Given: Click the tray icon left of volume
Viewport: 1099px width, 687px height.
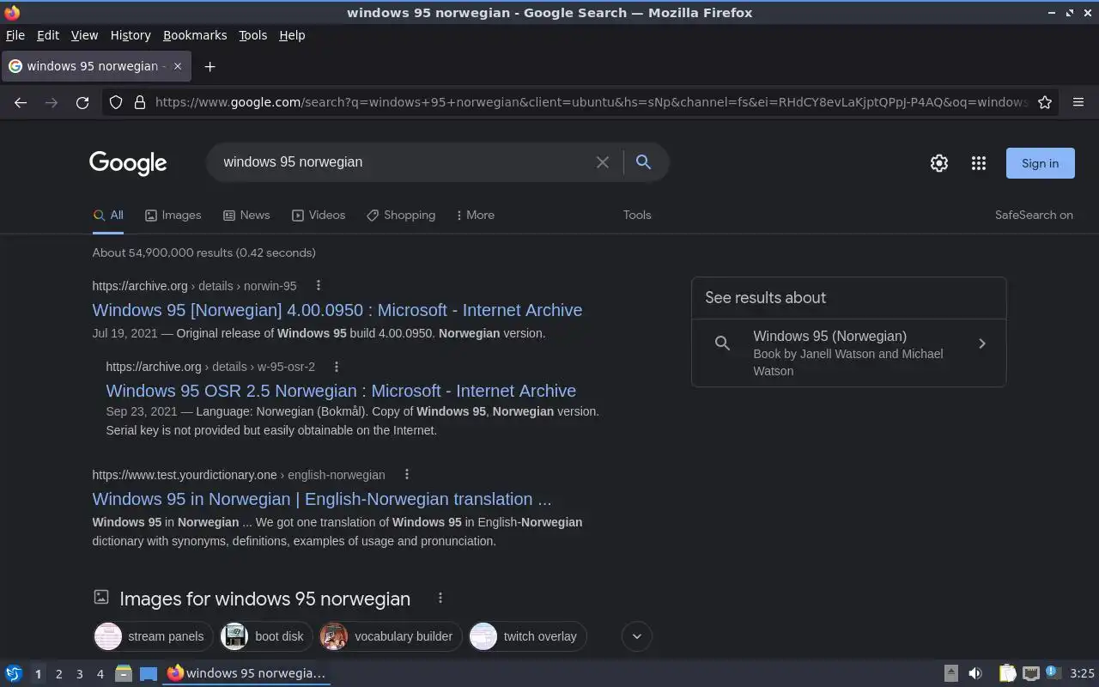Looking at the screenshot, I should pos(951,673).
